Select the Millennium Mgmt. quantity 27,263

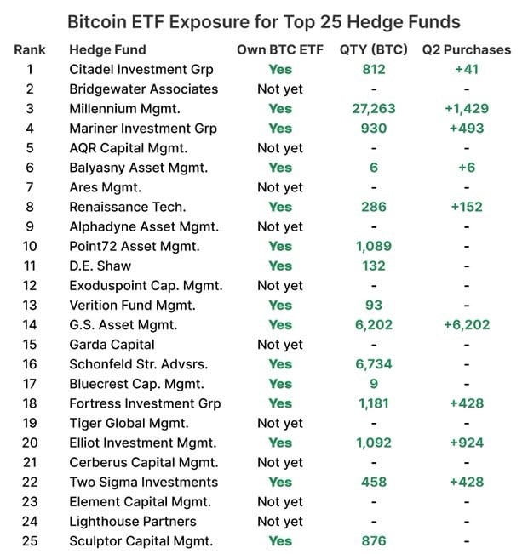click(373, 108)
